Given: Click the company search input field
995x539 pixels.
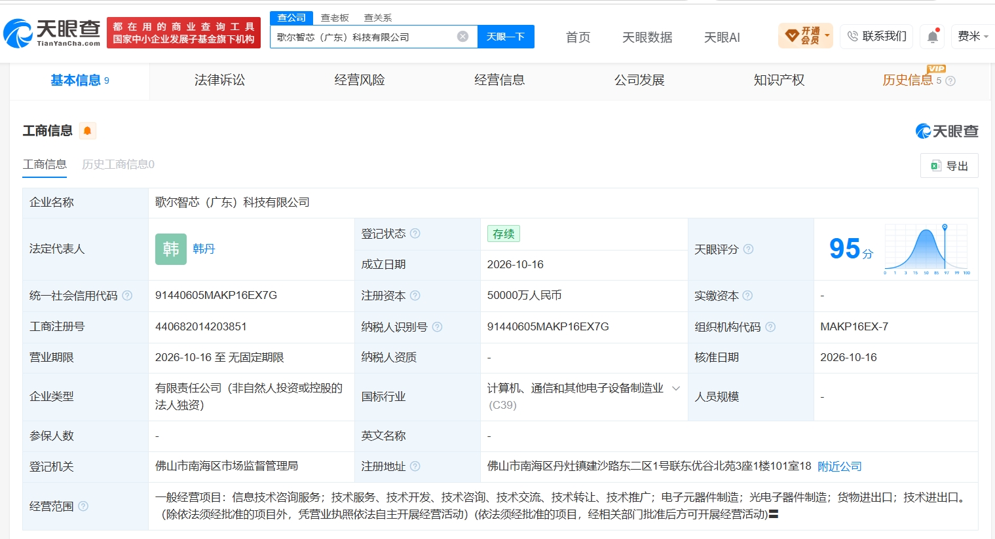Looking at the screenshot, I should (x=364, y=37).
